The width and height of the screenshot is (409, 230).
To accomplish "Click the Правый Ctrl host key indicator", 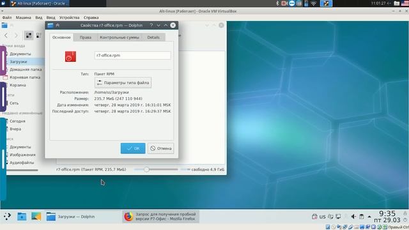I will (399, 227).
